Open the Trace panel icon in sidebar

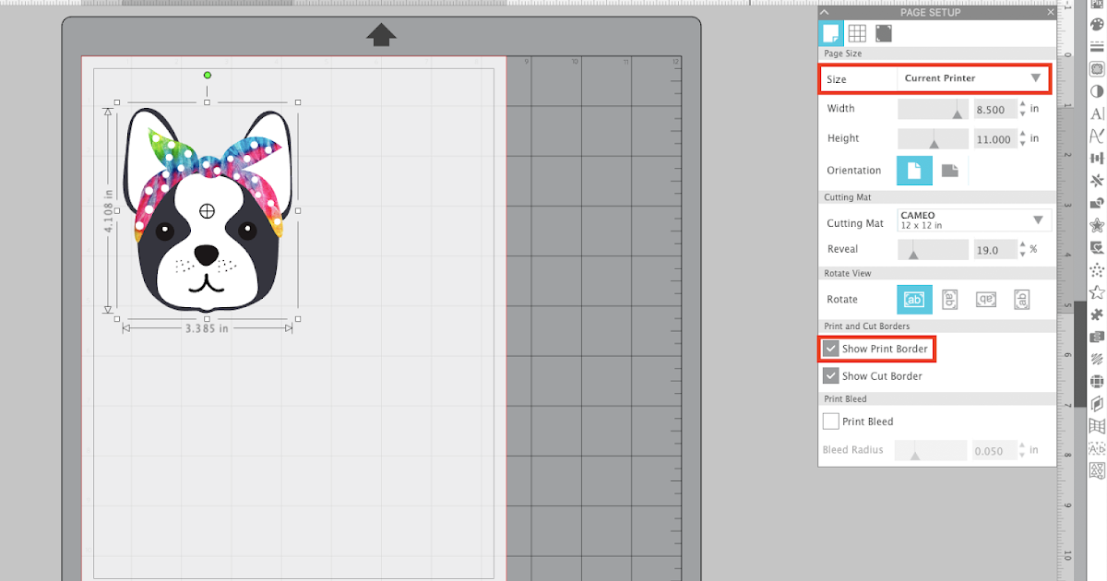1097,68
